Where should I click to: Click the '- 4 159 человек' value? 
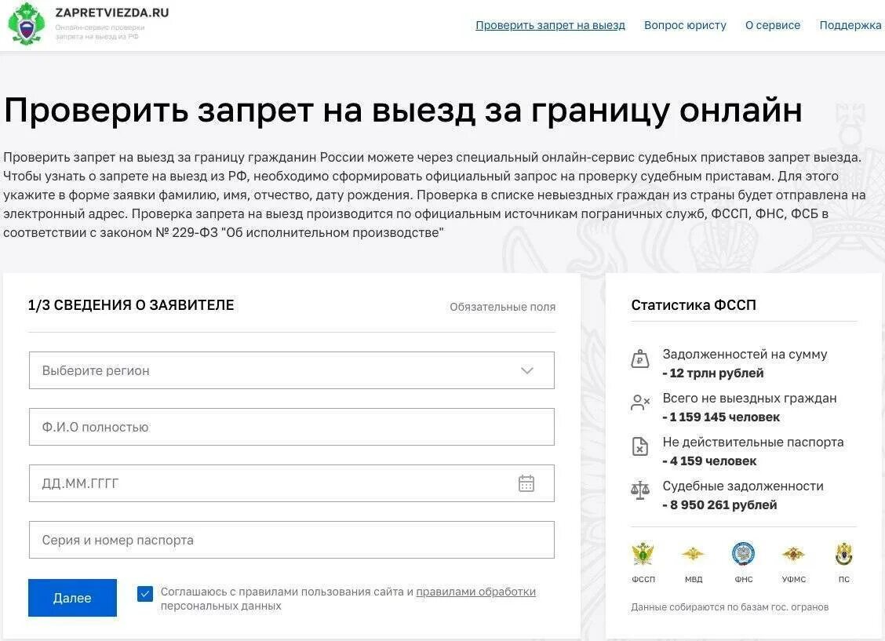(x=709, y=461)
